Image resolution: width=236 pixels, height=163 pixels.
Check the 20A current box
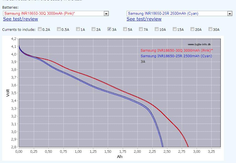click(x=193, y=29)
